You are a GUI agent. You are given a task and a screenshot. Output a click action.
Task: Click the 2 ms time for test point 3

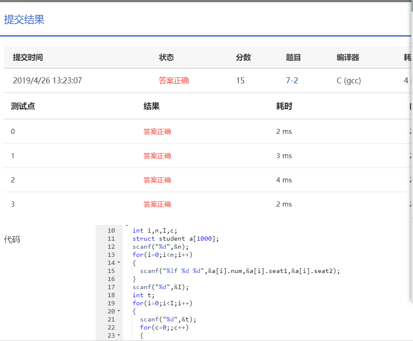click(284, 204)
